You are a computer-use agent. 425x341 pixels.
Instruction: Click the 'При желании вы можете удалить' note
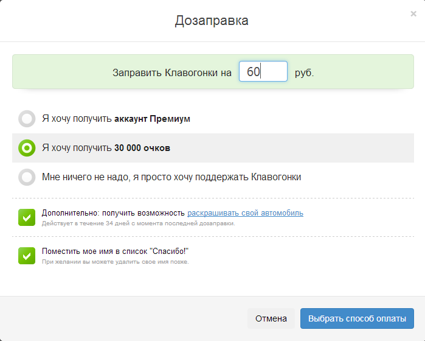click(115, 262)
